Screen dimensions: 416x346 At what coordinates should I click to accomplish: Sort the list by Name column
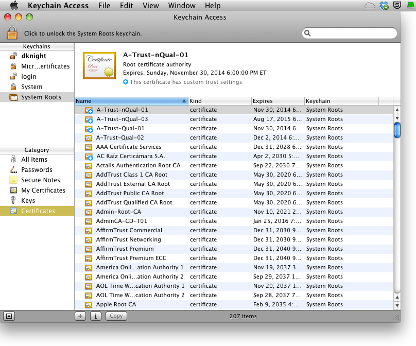(131, 101)
